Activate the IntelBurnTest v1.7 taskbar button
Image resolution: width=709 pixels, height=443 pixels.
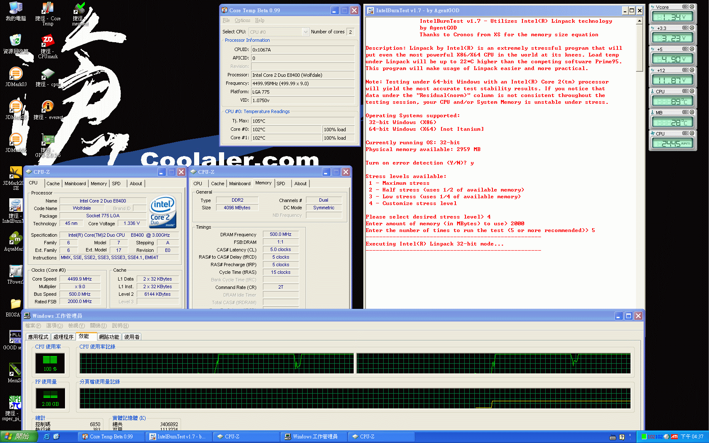(179, 437)
